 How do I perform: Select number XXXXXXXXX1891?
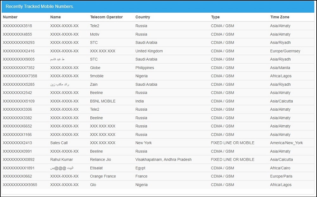[x=19, y=168]
